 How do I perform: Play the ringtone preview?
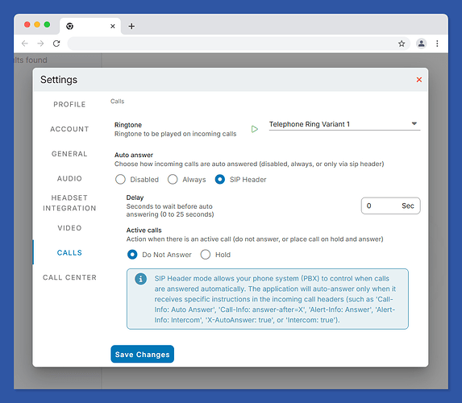pyautogui.click(x=255, y=129)
